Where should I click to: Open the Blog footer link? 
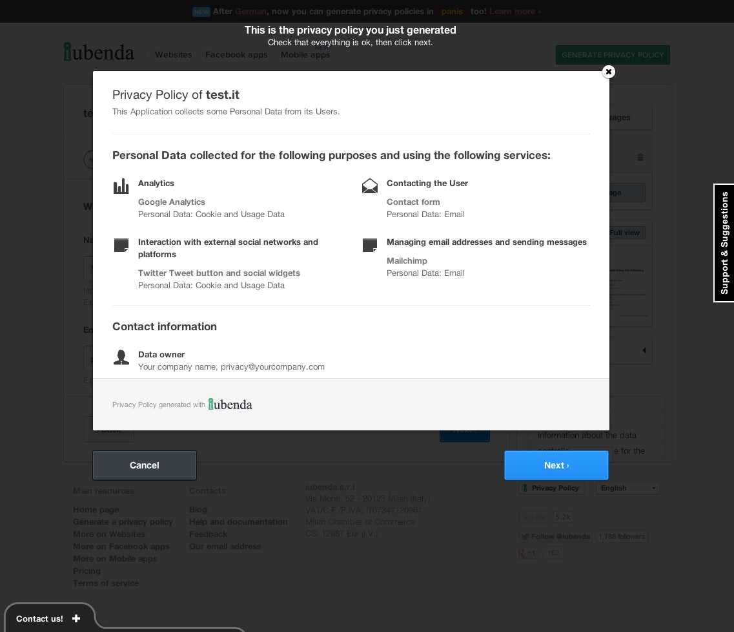(198, 509)
